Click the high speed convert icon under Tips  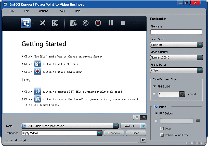point(37,91)
